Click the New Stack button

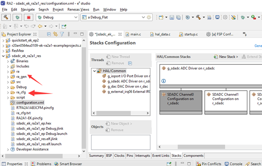click(x=226, y=57)
